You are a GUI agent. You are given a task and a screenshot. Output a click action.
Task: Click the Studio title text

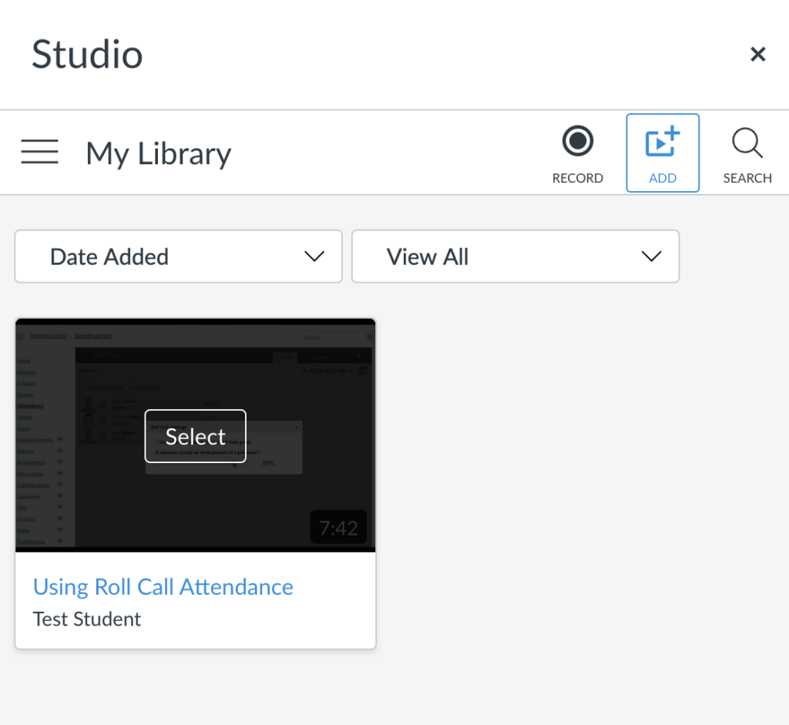pyautogui.click(x=87, y=55)
